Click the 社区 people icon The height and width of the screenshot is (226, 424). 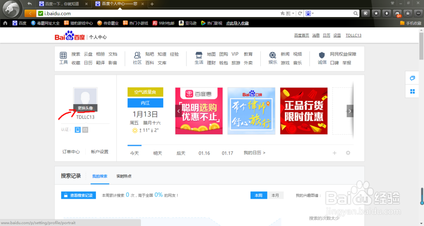click(137, 55)
